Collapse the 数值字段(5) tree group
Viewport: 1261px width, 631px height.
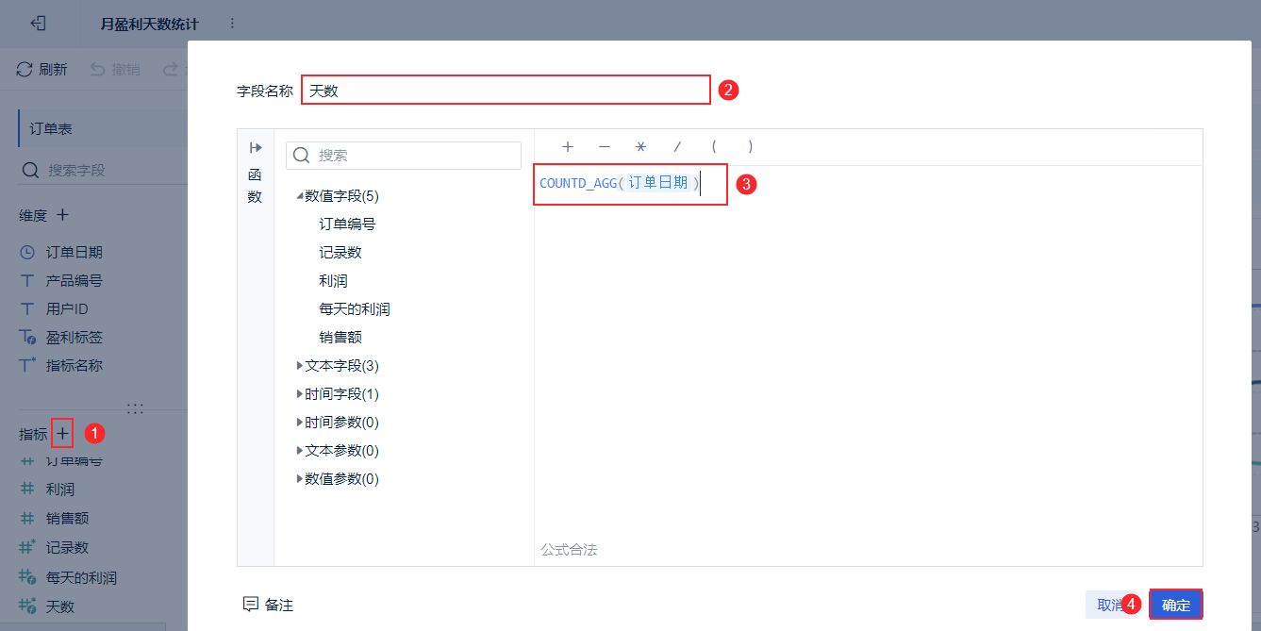coord(300,196)
